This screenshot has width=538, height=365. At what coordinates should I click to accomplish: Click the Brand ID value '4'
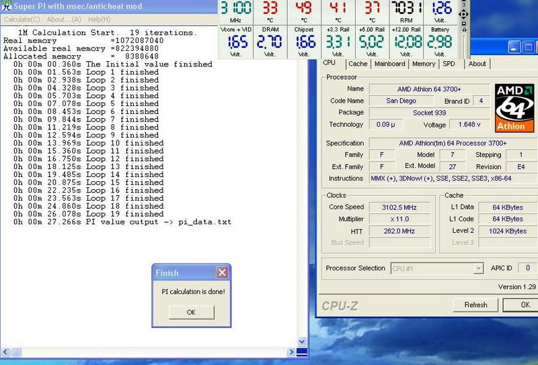(481, 101)
